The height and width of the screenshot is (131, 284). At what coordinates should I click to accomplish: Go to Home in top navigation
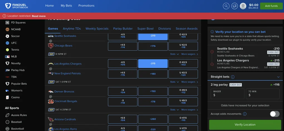click(x=50, y=6)
